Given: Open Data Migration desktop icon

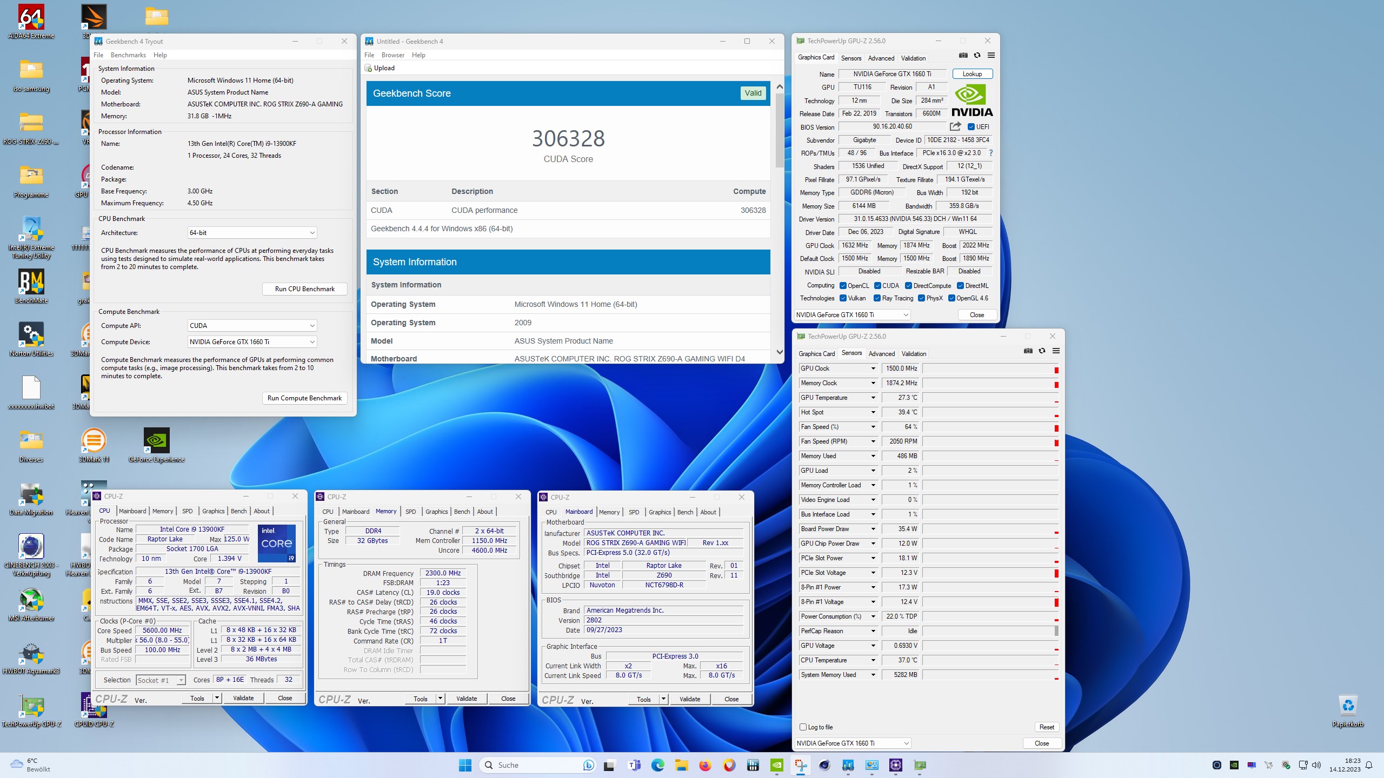Looking at the screenshot, I should [x=31, y=498].
